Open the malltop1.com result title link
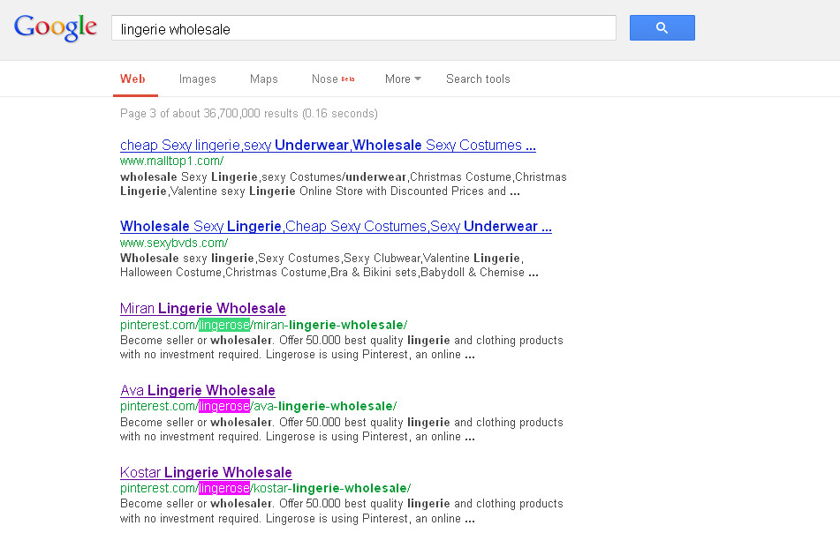Screen dimensions: 840x533 tap(328, 145)
